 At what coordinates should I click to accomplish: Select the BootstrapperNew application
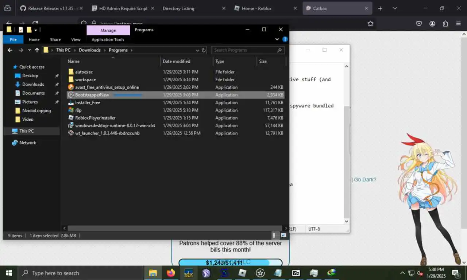point(92,95)
